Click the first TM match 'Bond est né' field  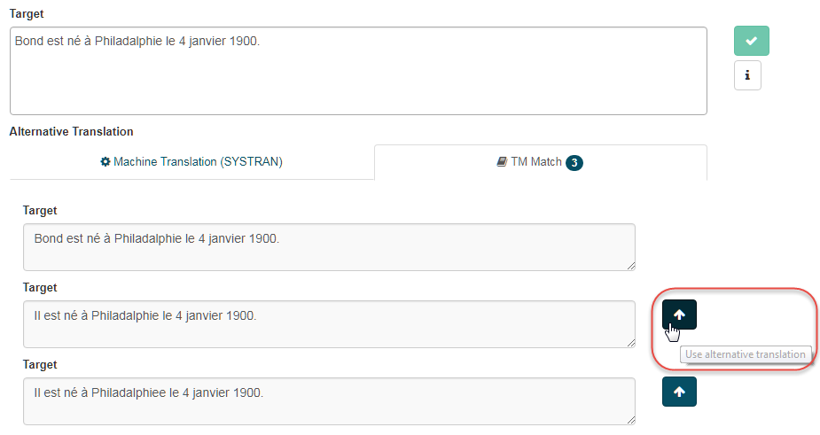coord(329,247)
